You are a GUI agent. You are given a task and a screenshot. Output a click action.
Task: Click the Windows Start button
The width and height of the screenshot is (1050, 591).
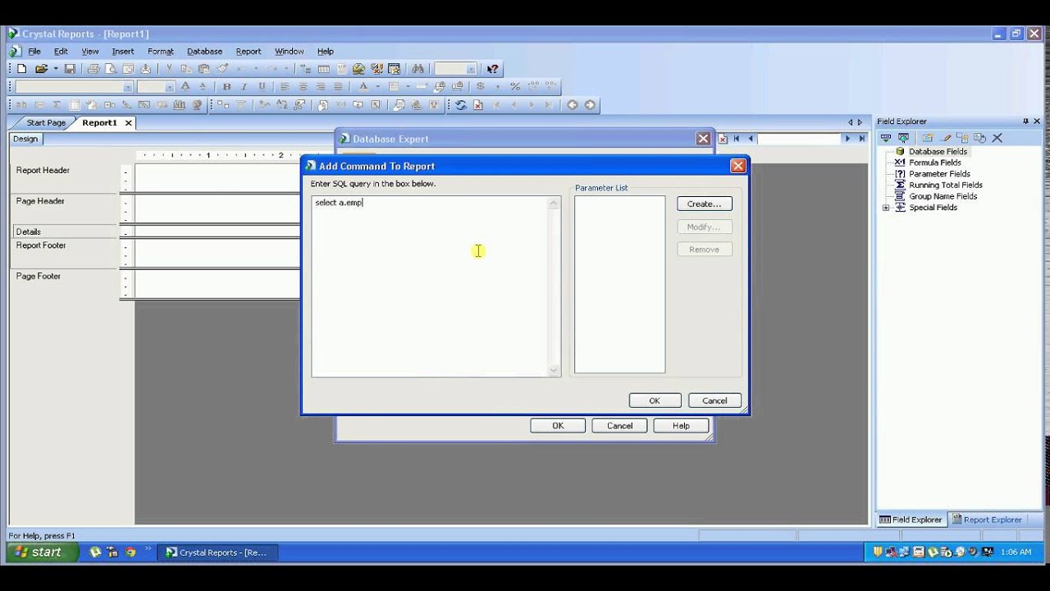[x=43, y=552]
